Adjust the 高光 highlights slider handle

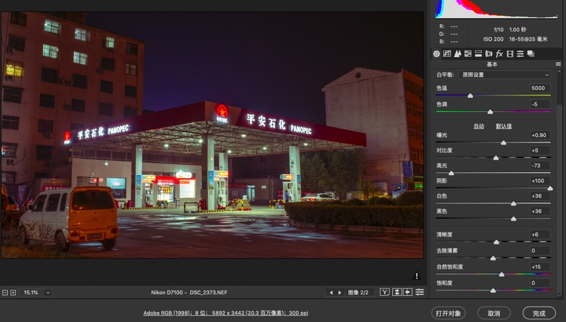pos(451,173)
